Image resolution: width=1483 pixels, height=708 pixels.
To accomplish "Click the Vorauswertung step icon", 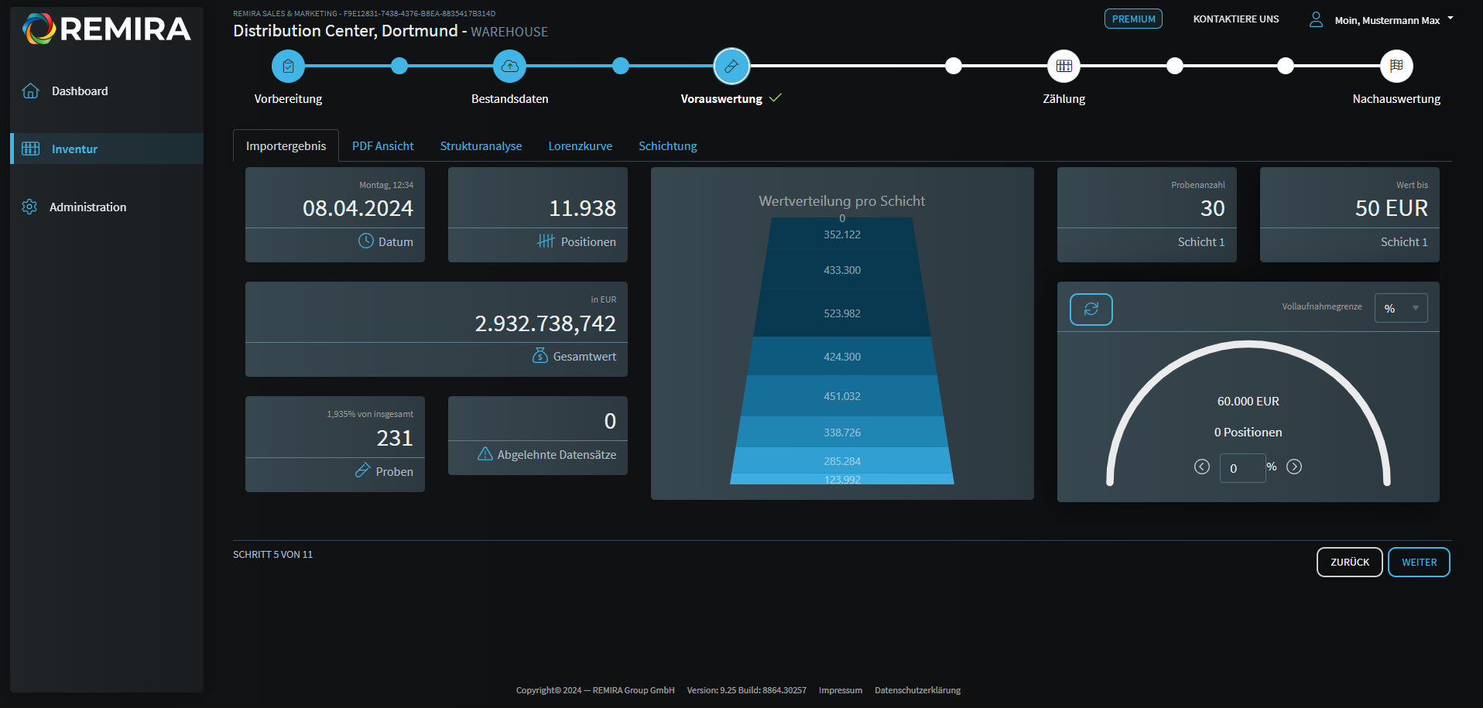I will pyautogui.click(x=731, y=67).
